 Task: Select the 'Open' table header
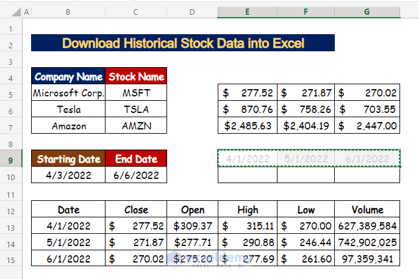pos(192,209)
